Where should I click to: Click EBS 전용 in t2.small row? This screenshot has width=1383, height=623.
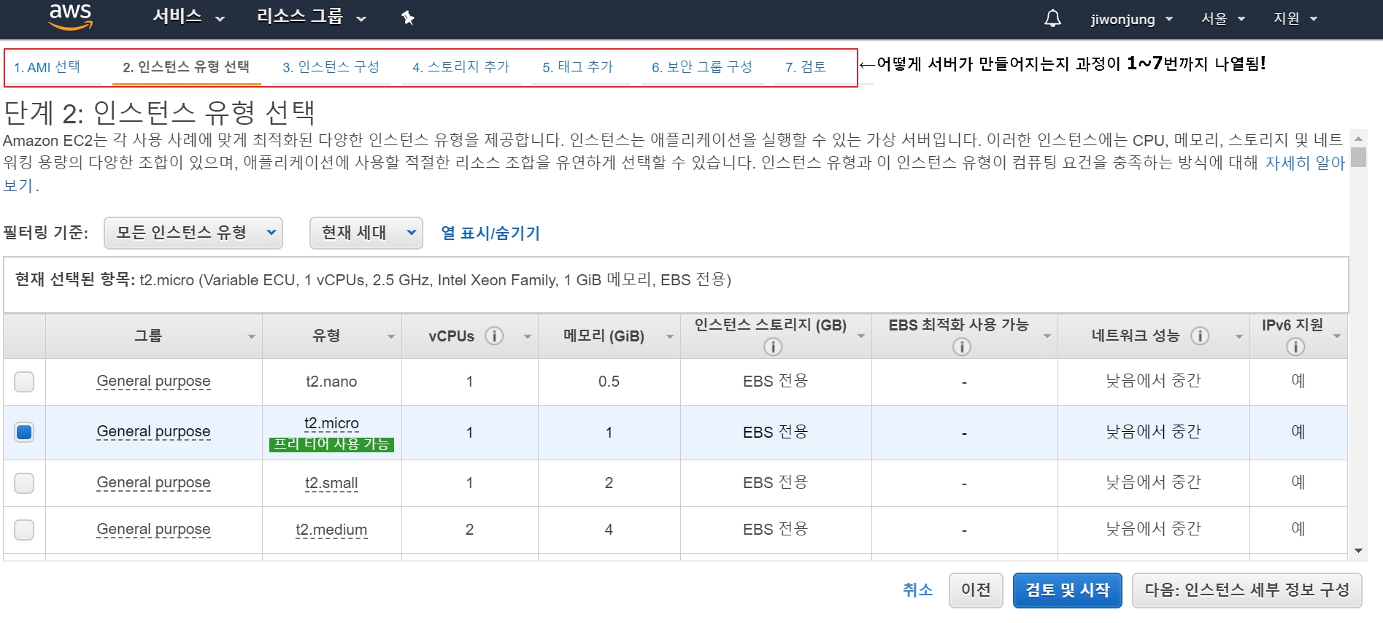pos(775,483)
